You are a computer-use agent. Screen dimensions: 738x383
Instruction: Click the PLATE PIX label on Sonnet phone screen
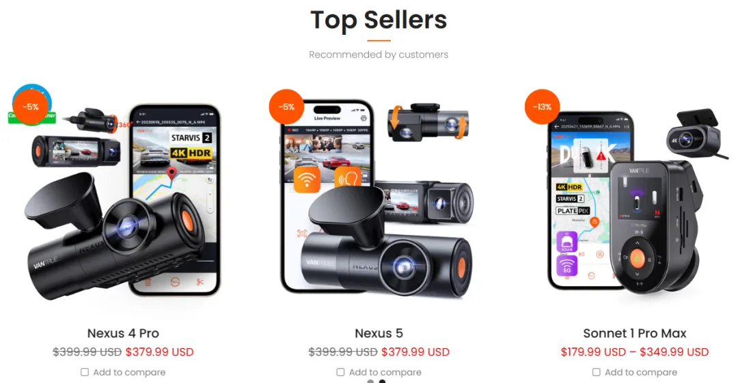[573, 211]
